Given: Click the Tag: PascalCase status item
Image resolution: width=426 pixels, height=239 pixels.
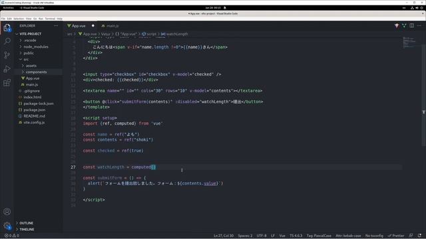Looking at the screenshot, I should tap(319, 236).
